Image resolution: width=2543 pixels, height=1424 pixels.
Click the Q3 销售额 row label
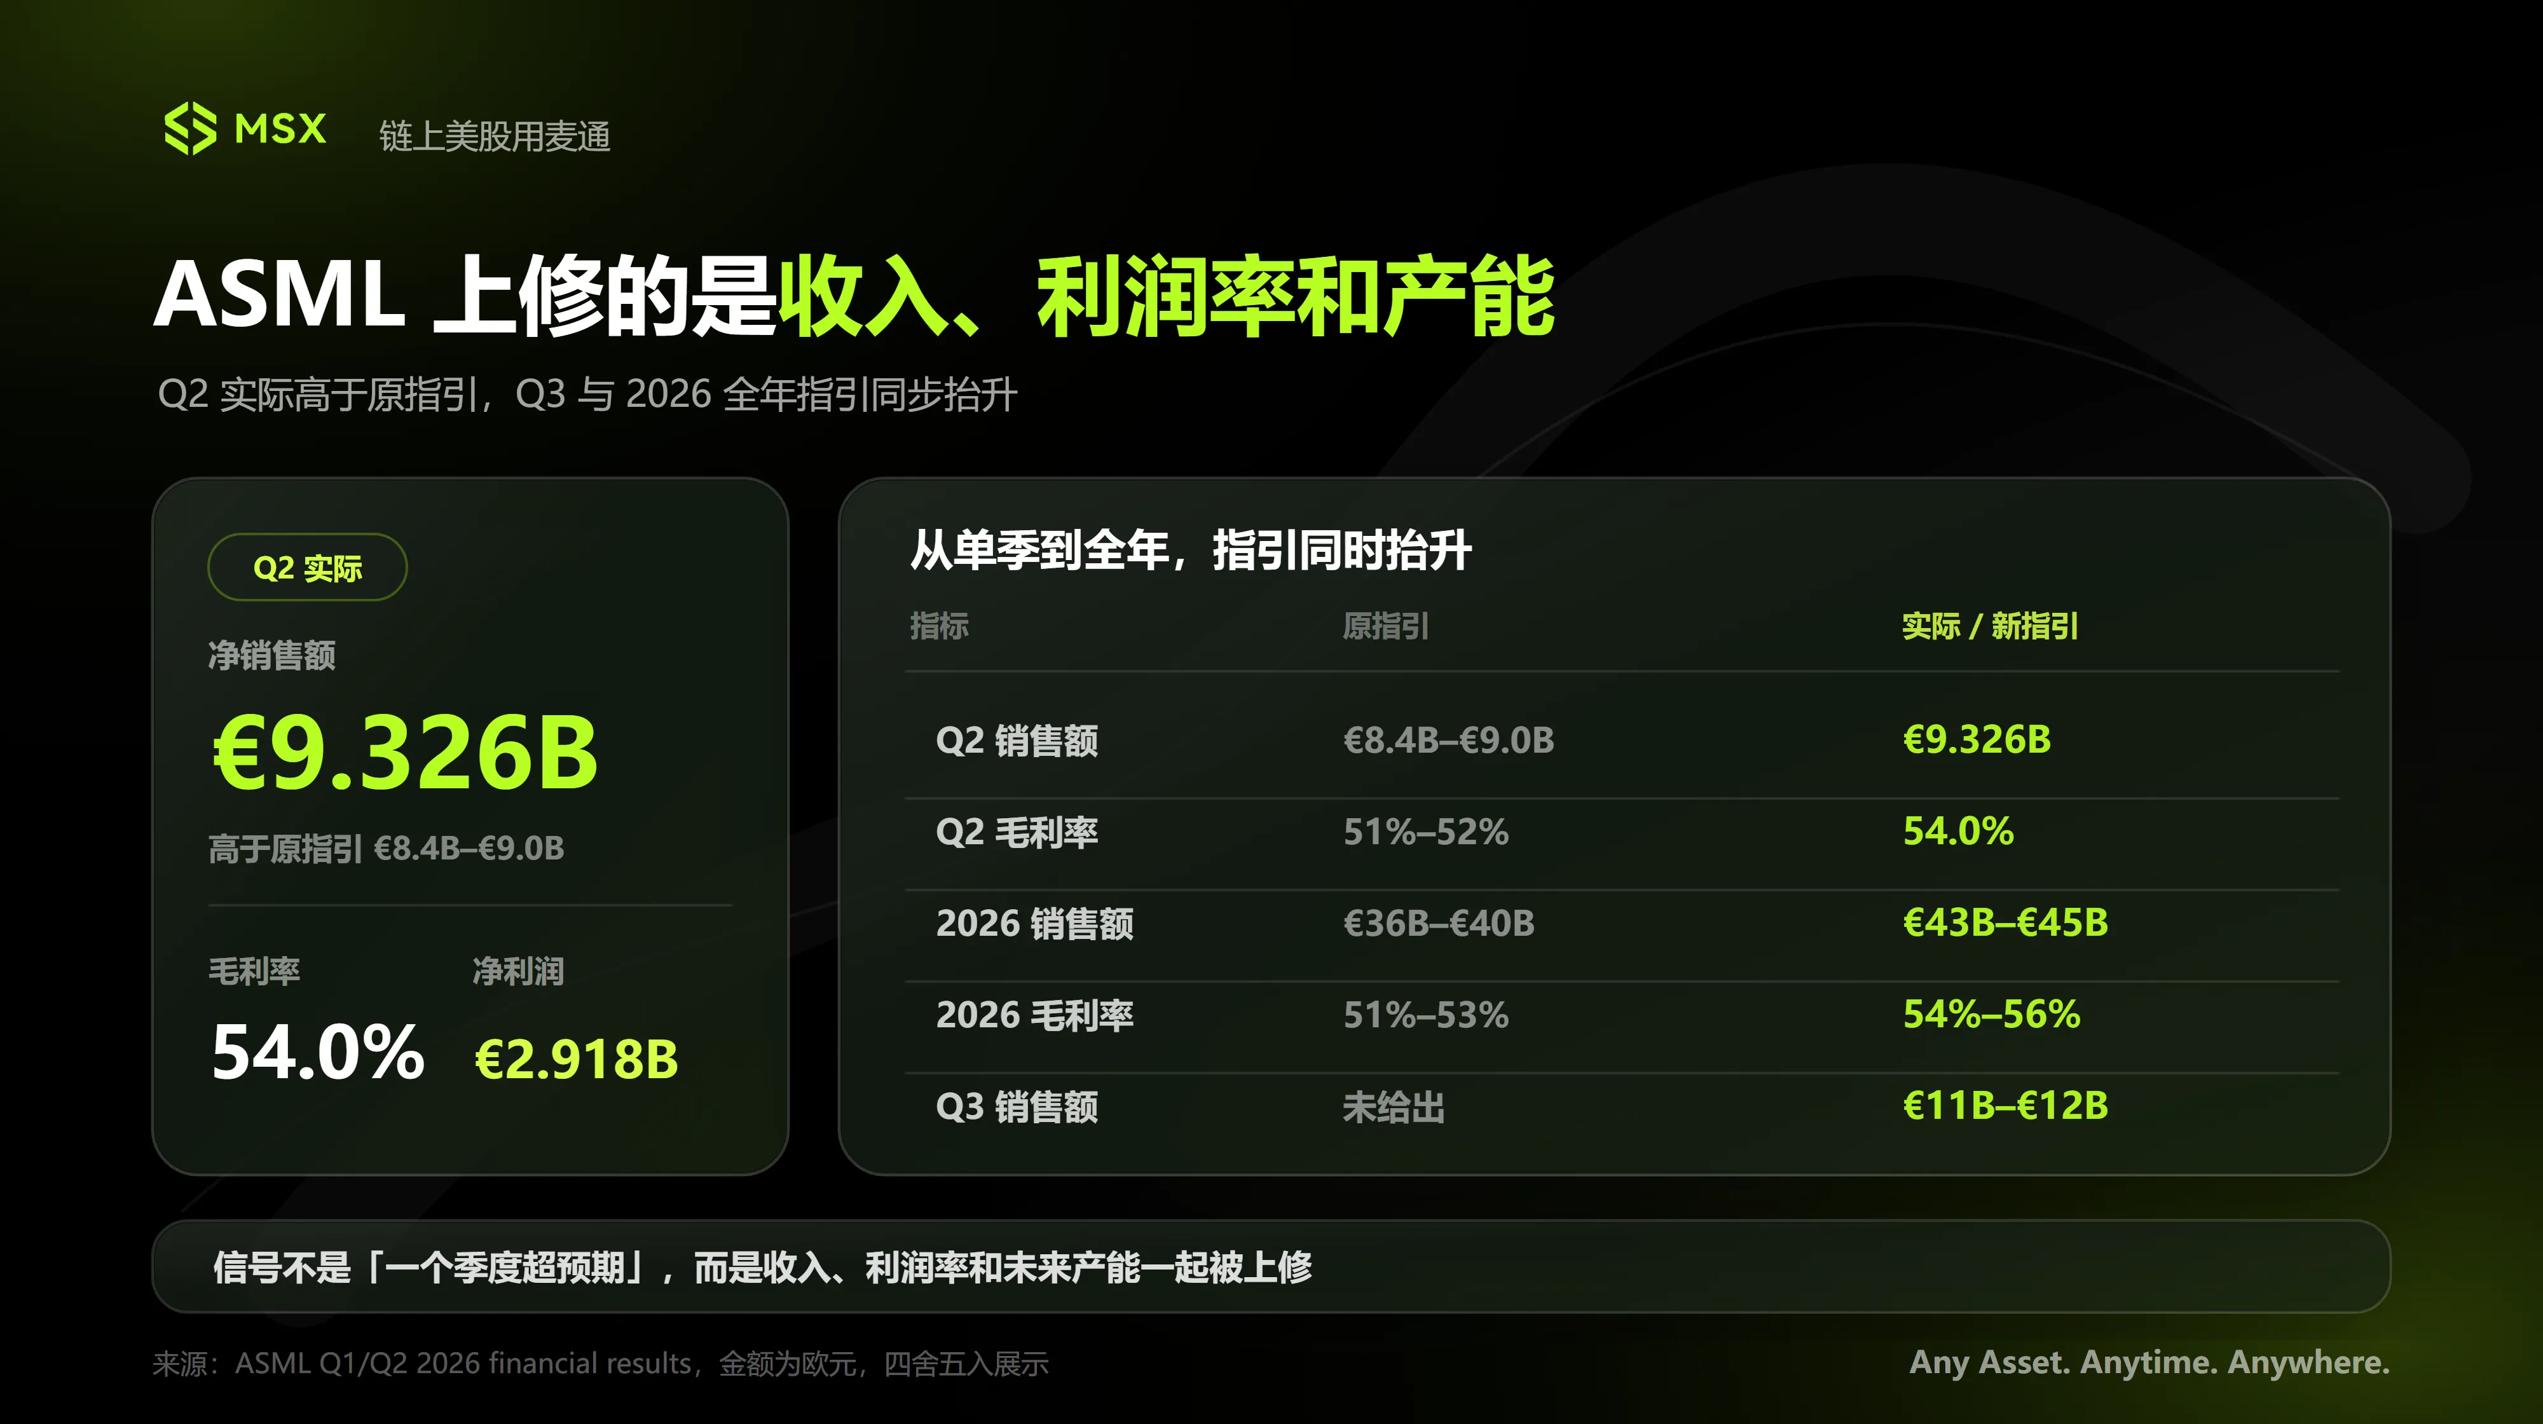tap(1017, 1107)
